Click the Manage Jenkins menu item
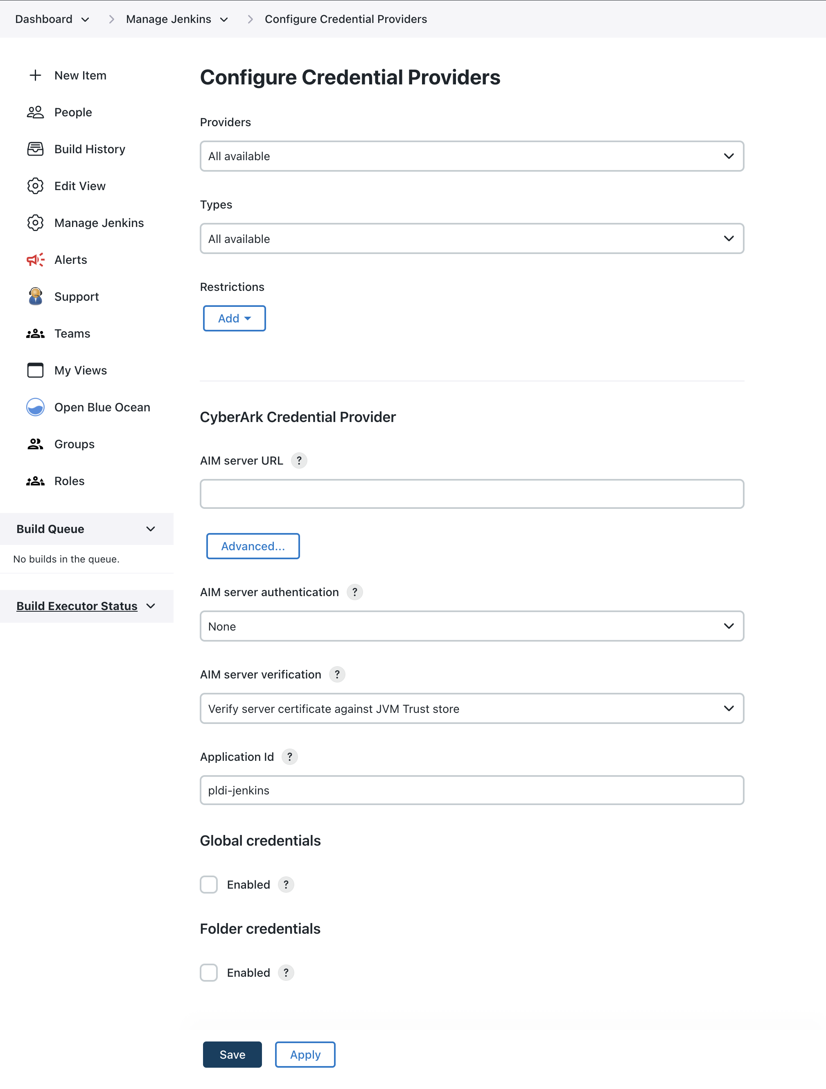 coord(98,222)
